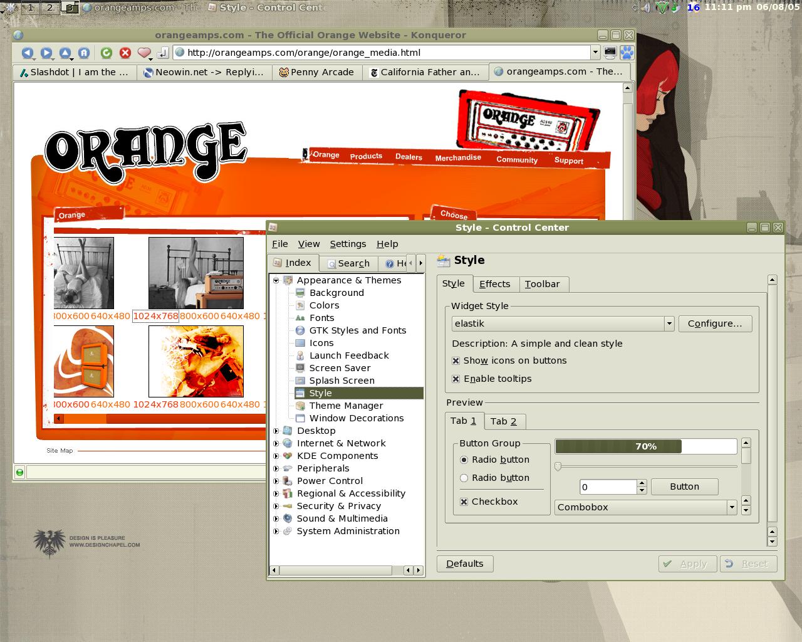Open the home page via Konqueror's Home icon

coord(84,53)
